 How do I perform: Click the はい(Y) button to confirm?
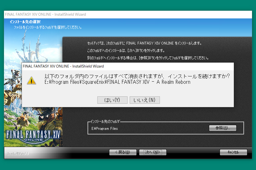[112, 100]
